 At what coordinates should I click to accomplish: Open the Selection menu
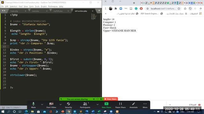click(x=13, y=6)
